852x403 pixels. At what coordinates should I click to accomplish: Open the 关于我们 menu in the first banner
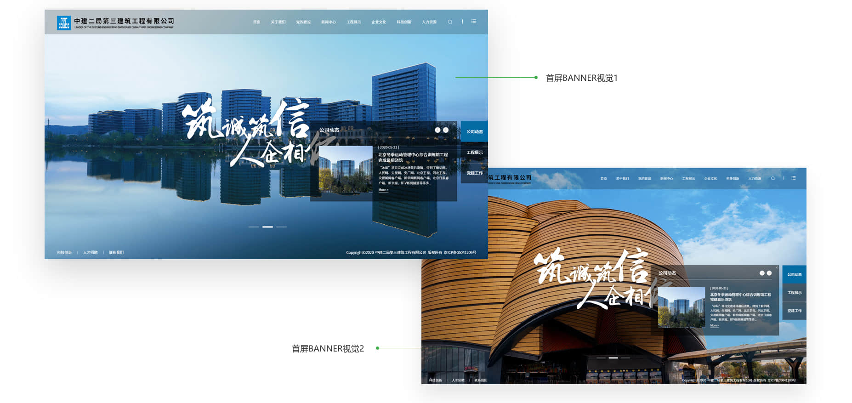[x=278, y=22]
